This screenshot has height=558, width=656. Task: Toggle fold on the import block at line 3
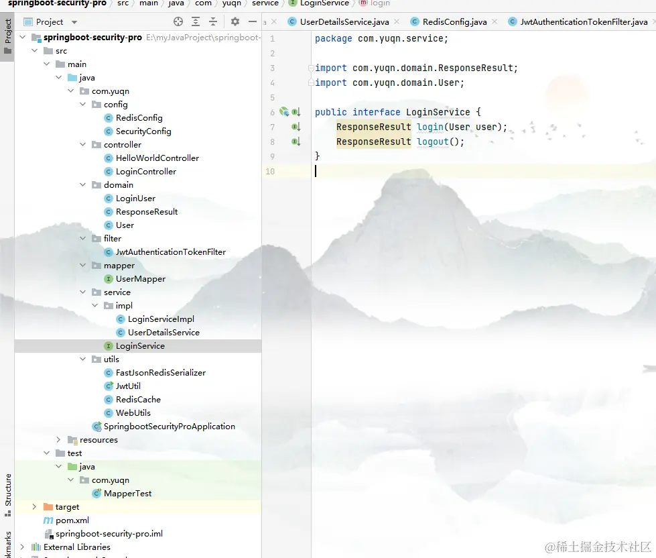311,68
